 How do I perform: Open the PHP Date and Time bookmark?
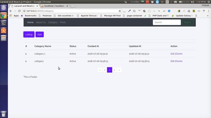pos(159,16)
